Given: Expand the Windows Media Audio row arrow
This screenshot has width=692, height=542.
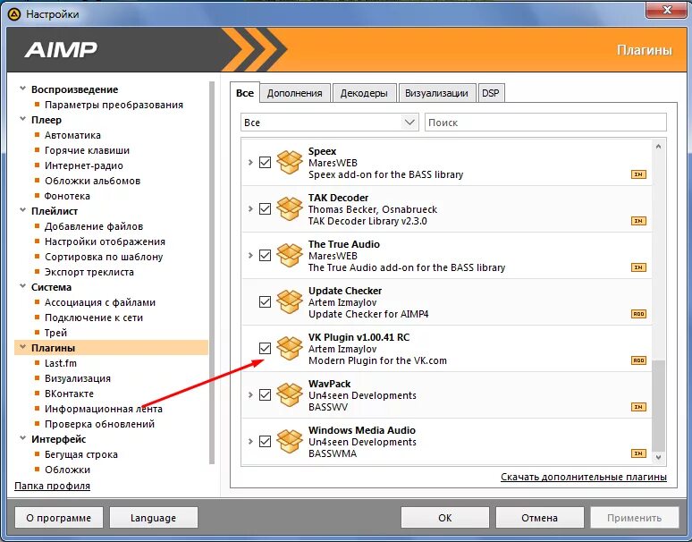Looking at the screenshot, I should (250, 441).
